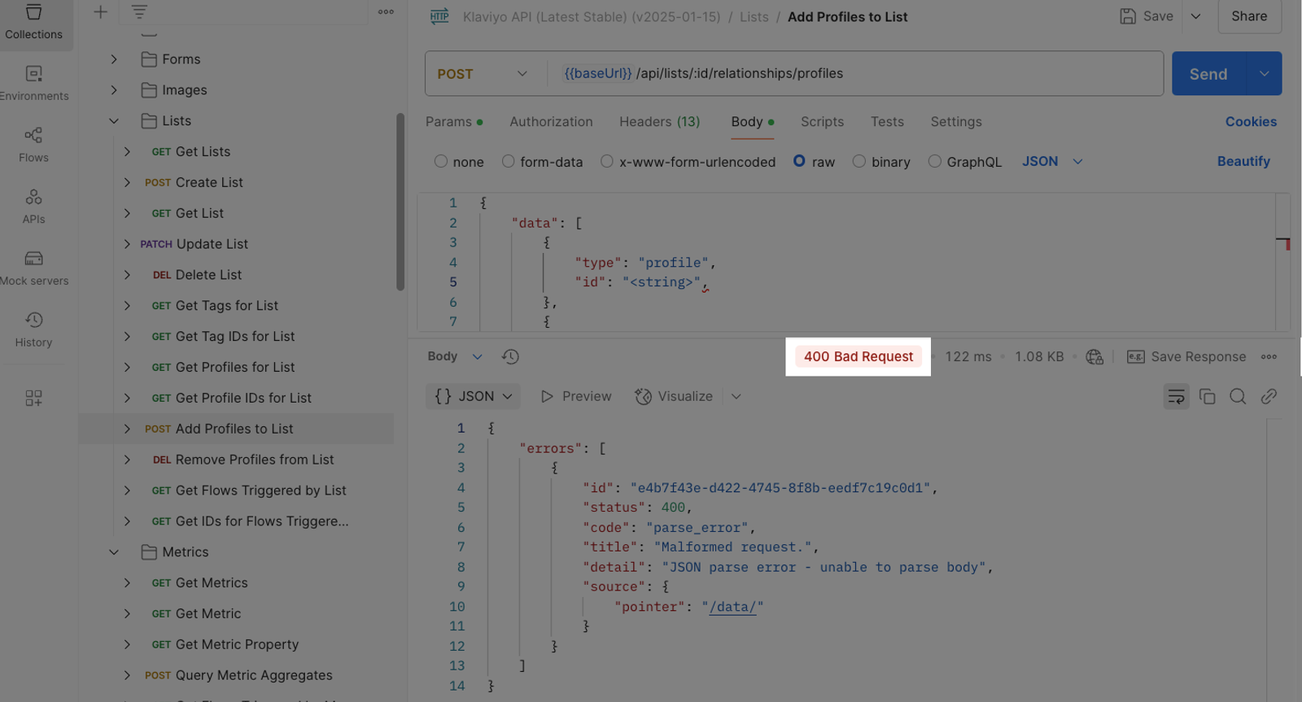
Task: Open the Query Metric Aggregates request
Action: coord(254,675)
